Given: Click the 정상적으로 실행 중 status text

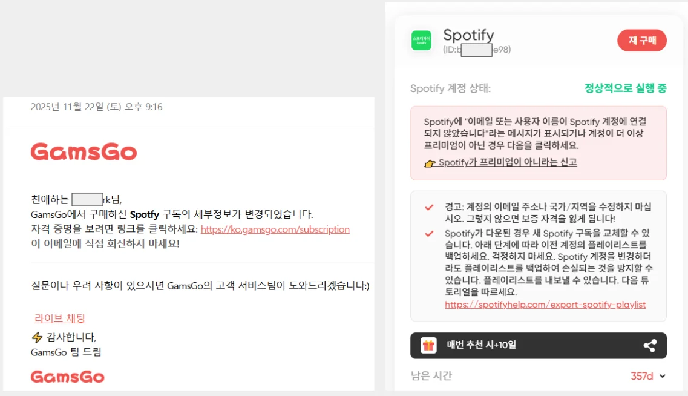Looking at the screenshot, I should pos(629,88).
